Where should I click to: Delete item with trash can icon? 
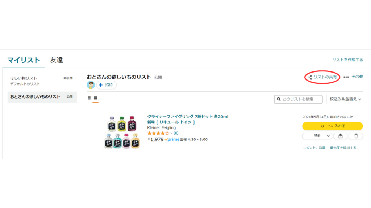(x=356, y=136)
